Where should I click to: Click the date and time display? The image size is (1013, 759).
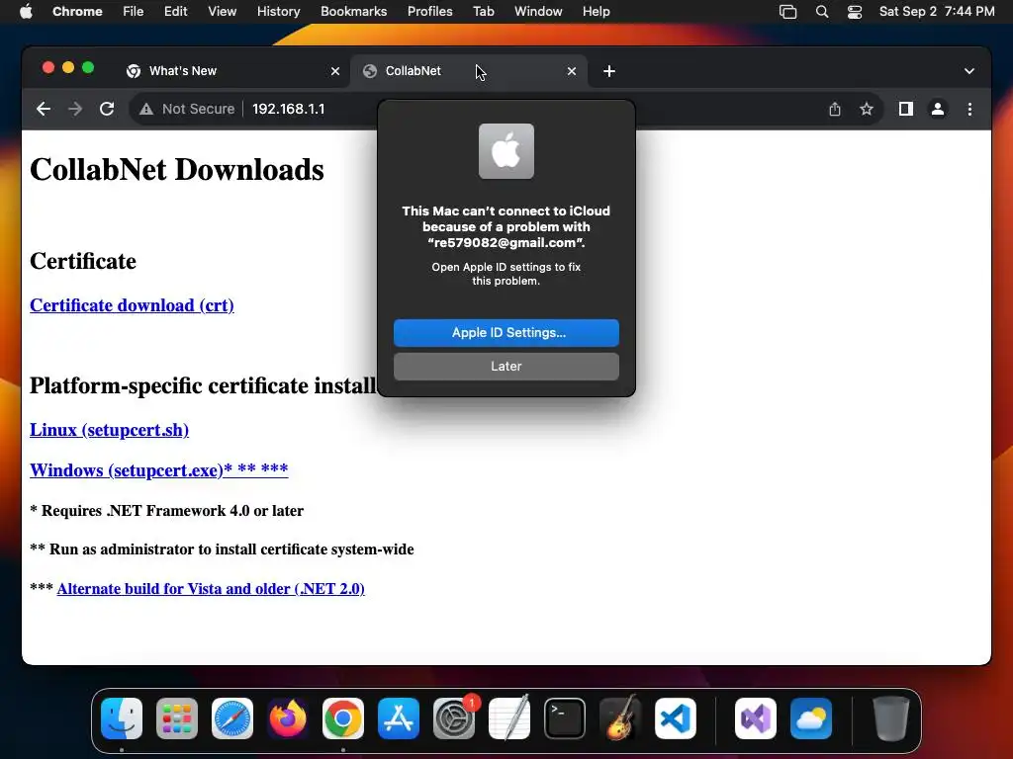point(937,11)
